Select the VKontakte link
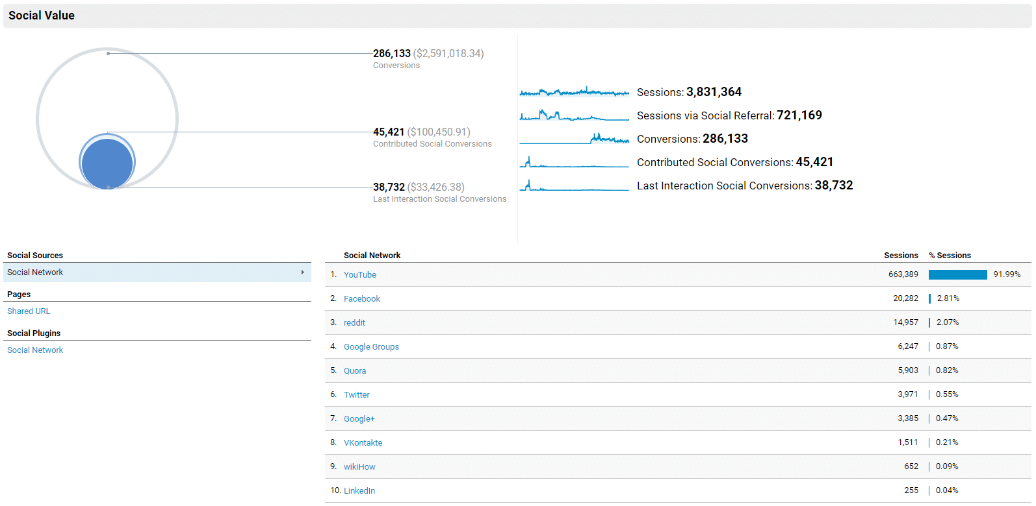This screenshot has height=506, width=1036. [363, 443]
